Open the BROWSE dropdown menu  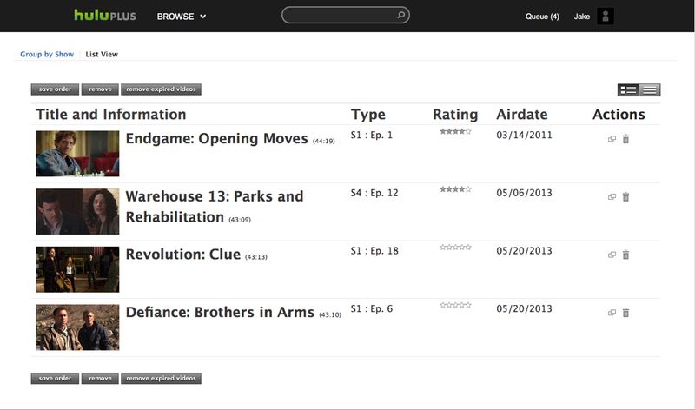coord(182,17)
